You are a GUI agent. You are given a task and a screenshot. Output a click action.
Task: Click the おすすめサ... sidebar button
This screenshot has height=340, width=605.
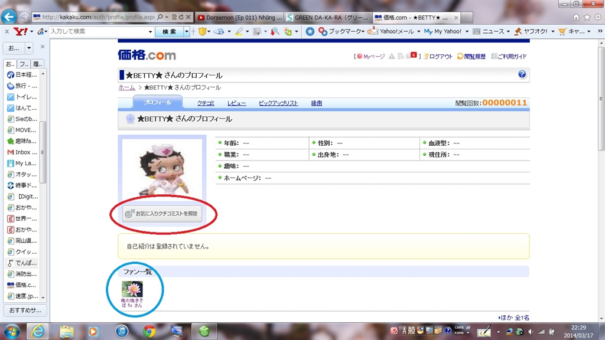pyautogui.click(x=25, y=310)
